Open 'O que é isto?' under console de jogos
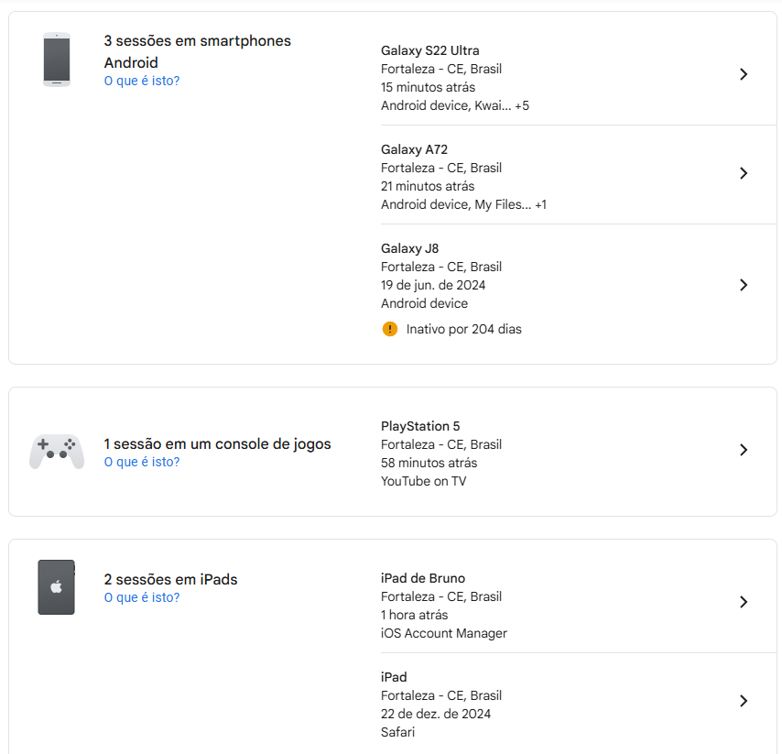Screen dimensions: 782x754 (x=142, y=462)
